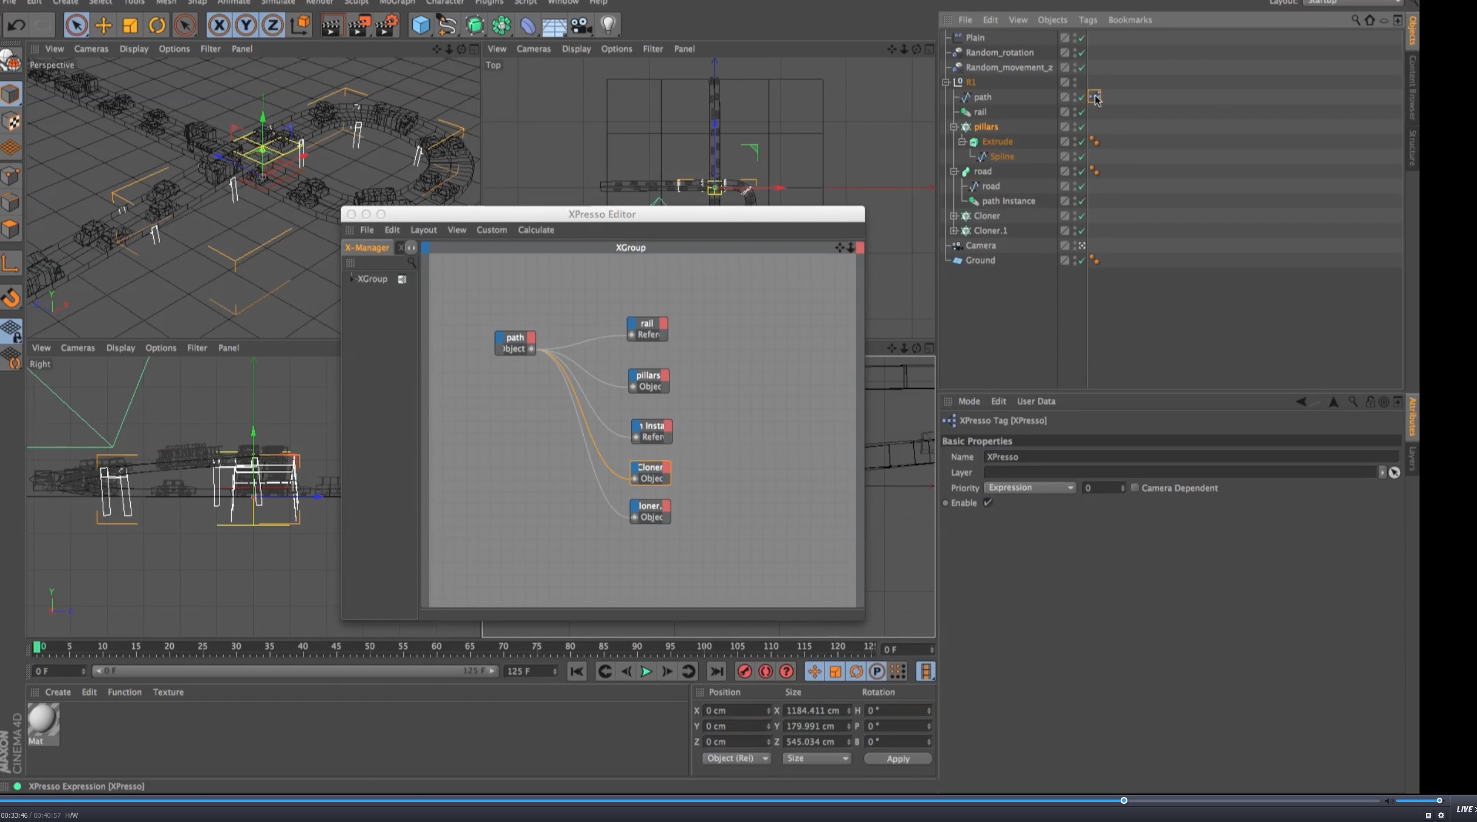Toggle layer checkbox for Plain object

(x=1064, y=38)
